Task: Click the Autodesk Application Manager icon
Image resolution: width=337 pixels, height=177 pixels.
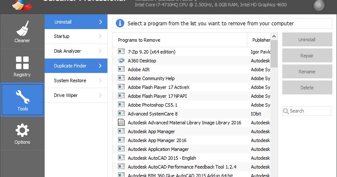Action: (x=121, y=149)
